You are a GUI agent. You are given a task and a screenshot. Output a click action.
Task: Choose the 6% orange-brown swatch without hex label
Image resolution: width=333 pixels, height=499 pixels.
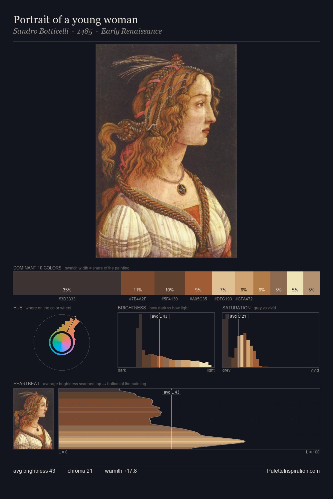click(262, 283)
